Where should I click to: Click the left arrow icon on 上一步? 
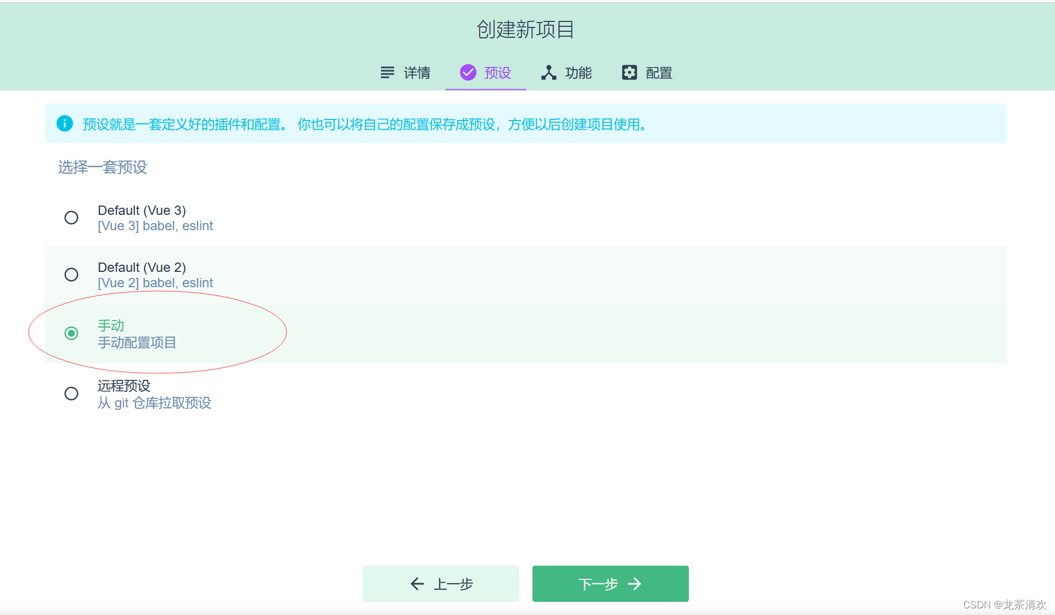click(417, 584)
